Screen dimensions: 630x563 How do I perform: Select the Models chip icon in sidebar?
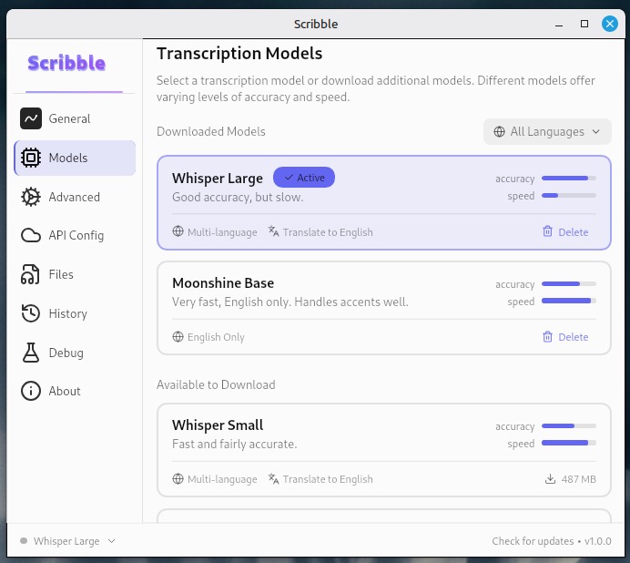tap(31, 158)
